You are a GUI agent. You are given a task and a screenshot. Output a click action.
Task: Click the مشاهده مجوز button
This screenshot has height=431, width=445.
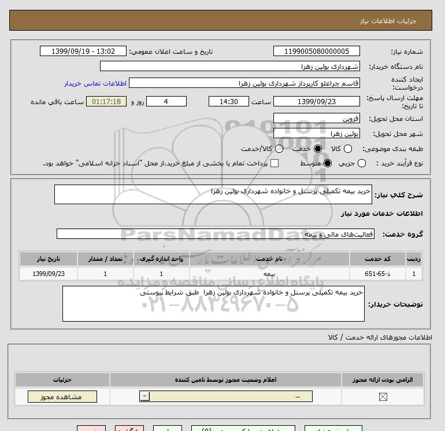(62, 397)
